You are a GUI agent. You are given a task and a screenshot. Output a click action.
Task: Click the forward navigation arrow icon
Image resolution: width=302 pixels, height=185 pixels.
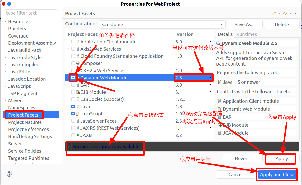click(285, 13)
